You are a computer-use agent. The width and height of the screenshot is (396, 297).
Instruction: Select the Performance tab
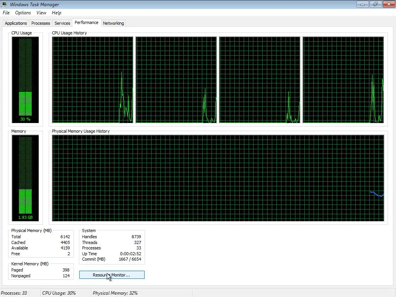[86, 22]
